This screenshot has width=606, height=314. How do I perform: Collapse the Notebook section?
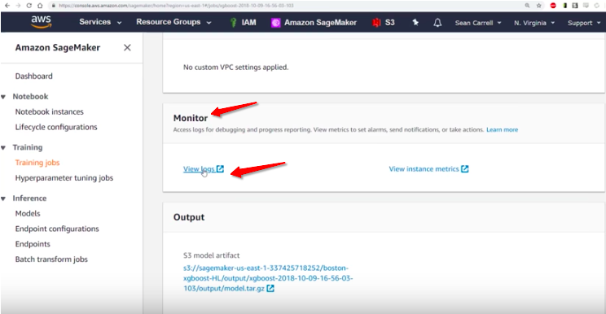3,97
